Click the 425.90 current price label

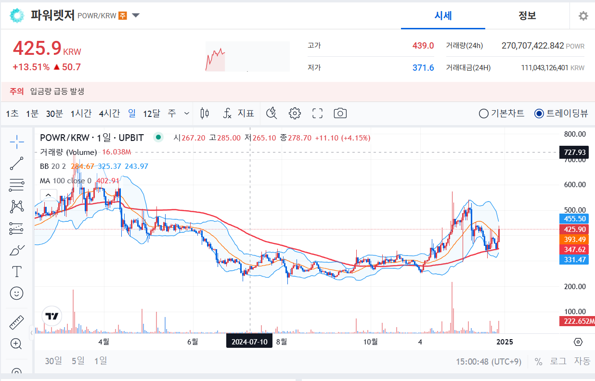[575, 229]
